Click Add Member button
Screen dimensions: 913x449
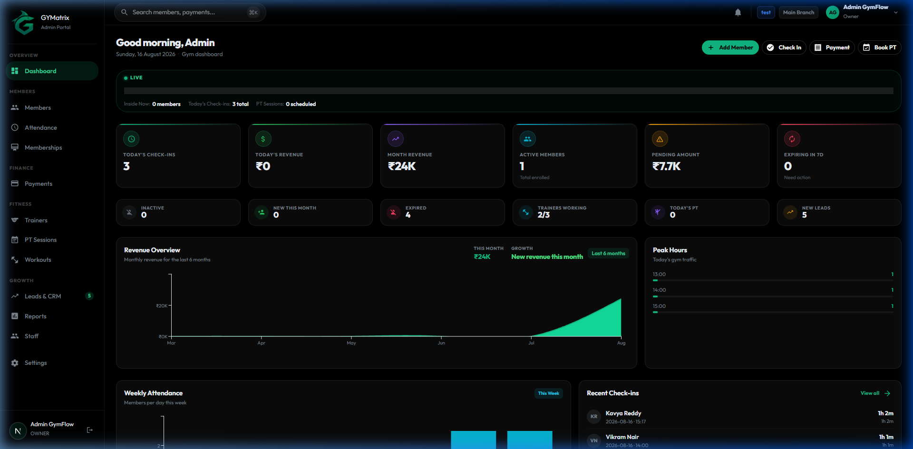click(730, 48)
